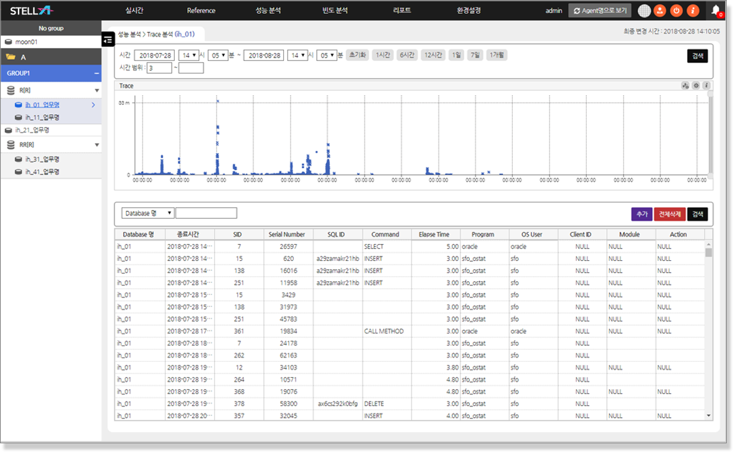Open the Database 명 filter dropdown

tap(147, 214)
